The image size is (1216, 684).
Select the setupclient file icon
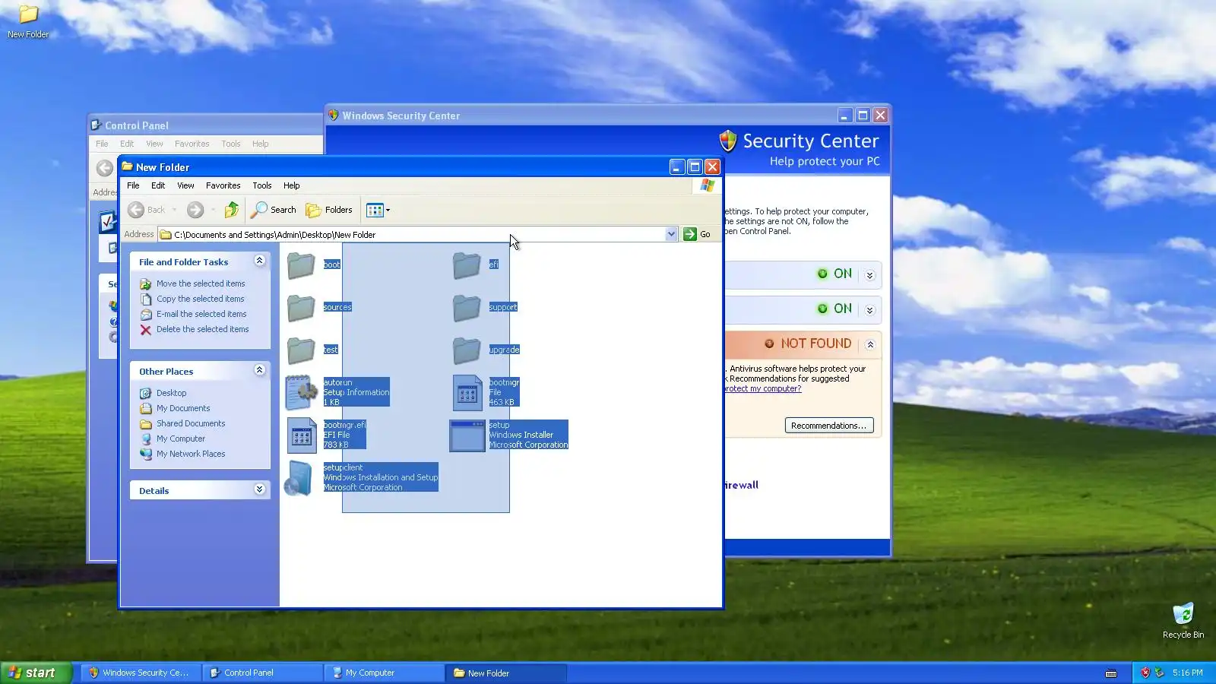299,478
